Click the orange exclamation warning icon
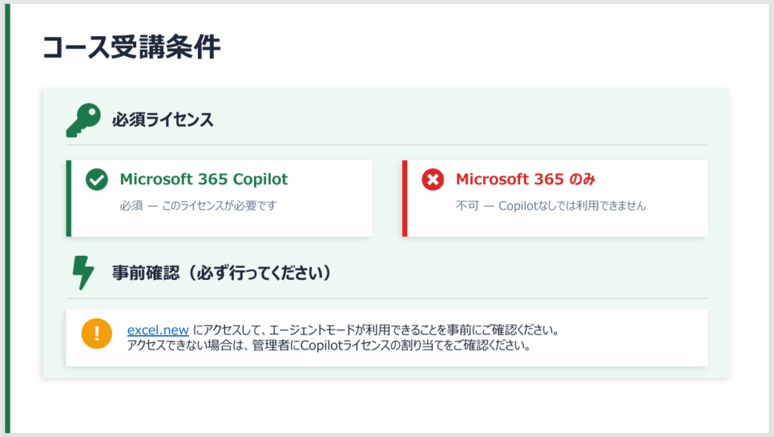The width and height of the screenshot is (774, 437). (x=97, y=334)
